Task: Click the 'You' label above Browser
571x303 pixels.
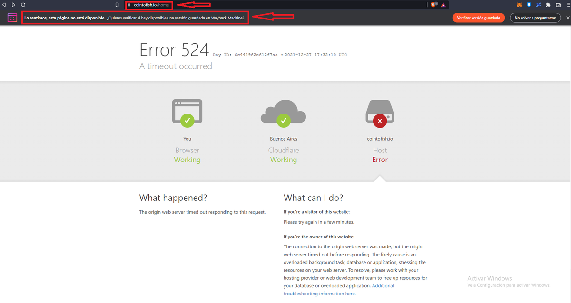Action: (x=187, y=139)
